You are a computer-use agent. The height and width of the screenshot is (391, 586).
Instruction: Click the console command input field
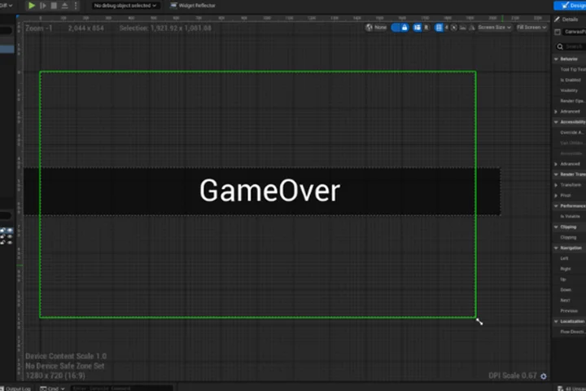pyautogui.click(x=121, y=388)
